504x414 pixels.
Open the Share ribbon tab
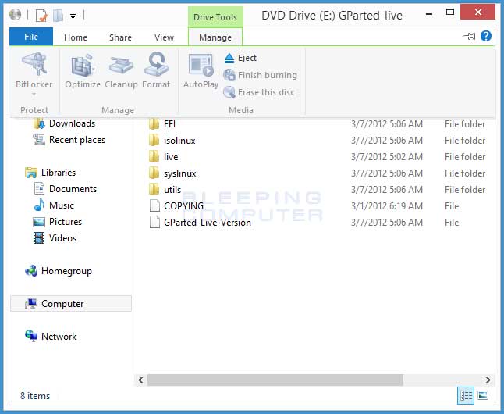120,37
